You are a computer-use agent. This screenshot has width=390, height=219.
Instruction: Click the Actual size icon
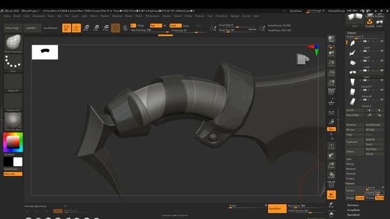[331, 73]
